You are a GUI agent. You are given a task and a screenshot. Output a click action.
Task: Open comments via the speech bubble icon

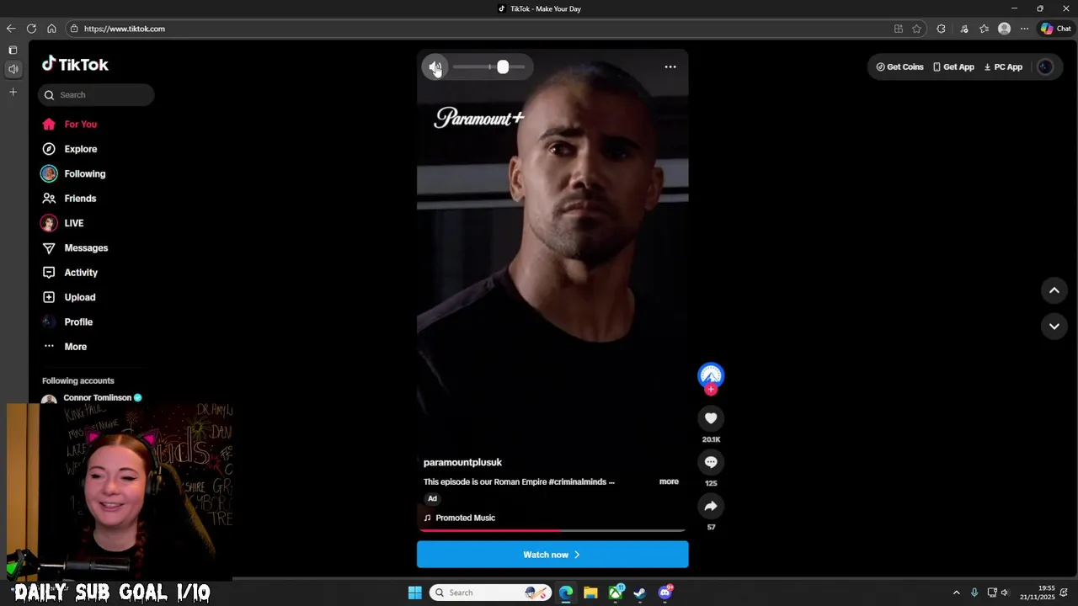[711, 462]
